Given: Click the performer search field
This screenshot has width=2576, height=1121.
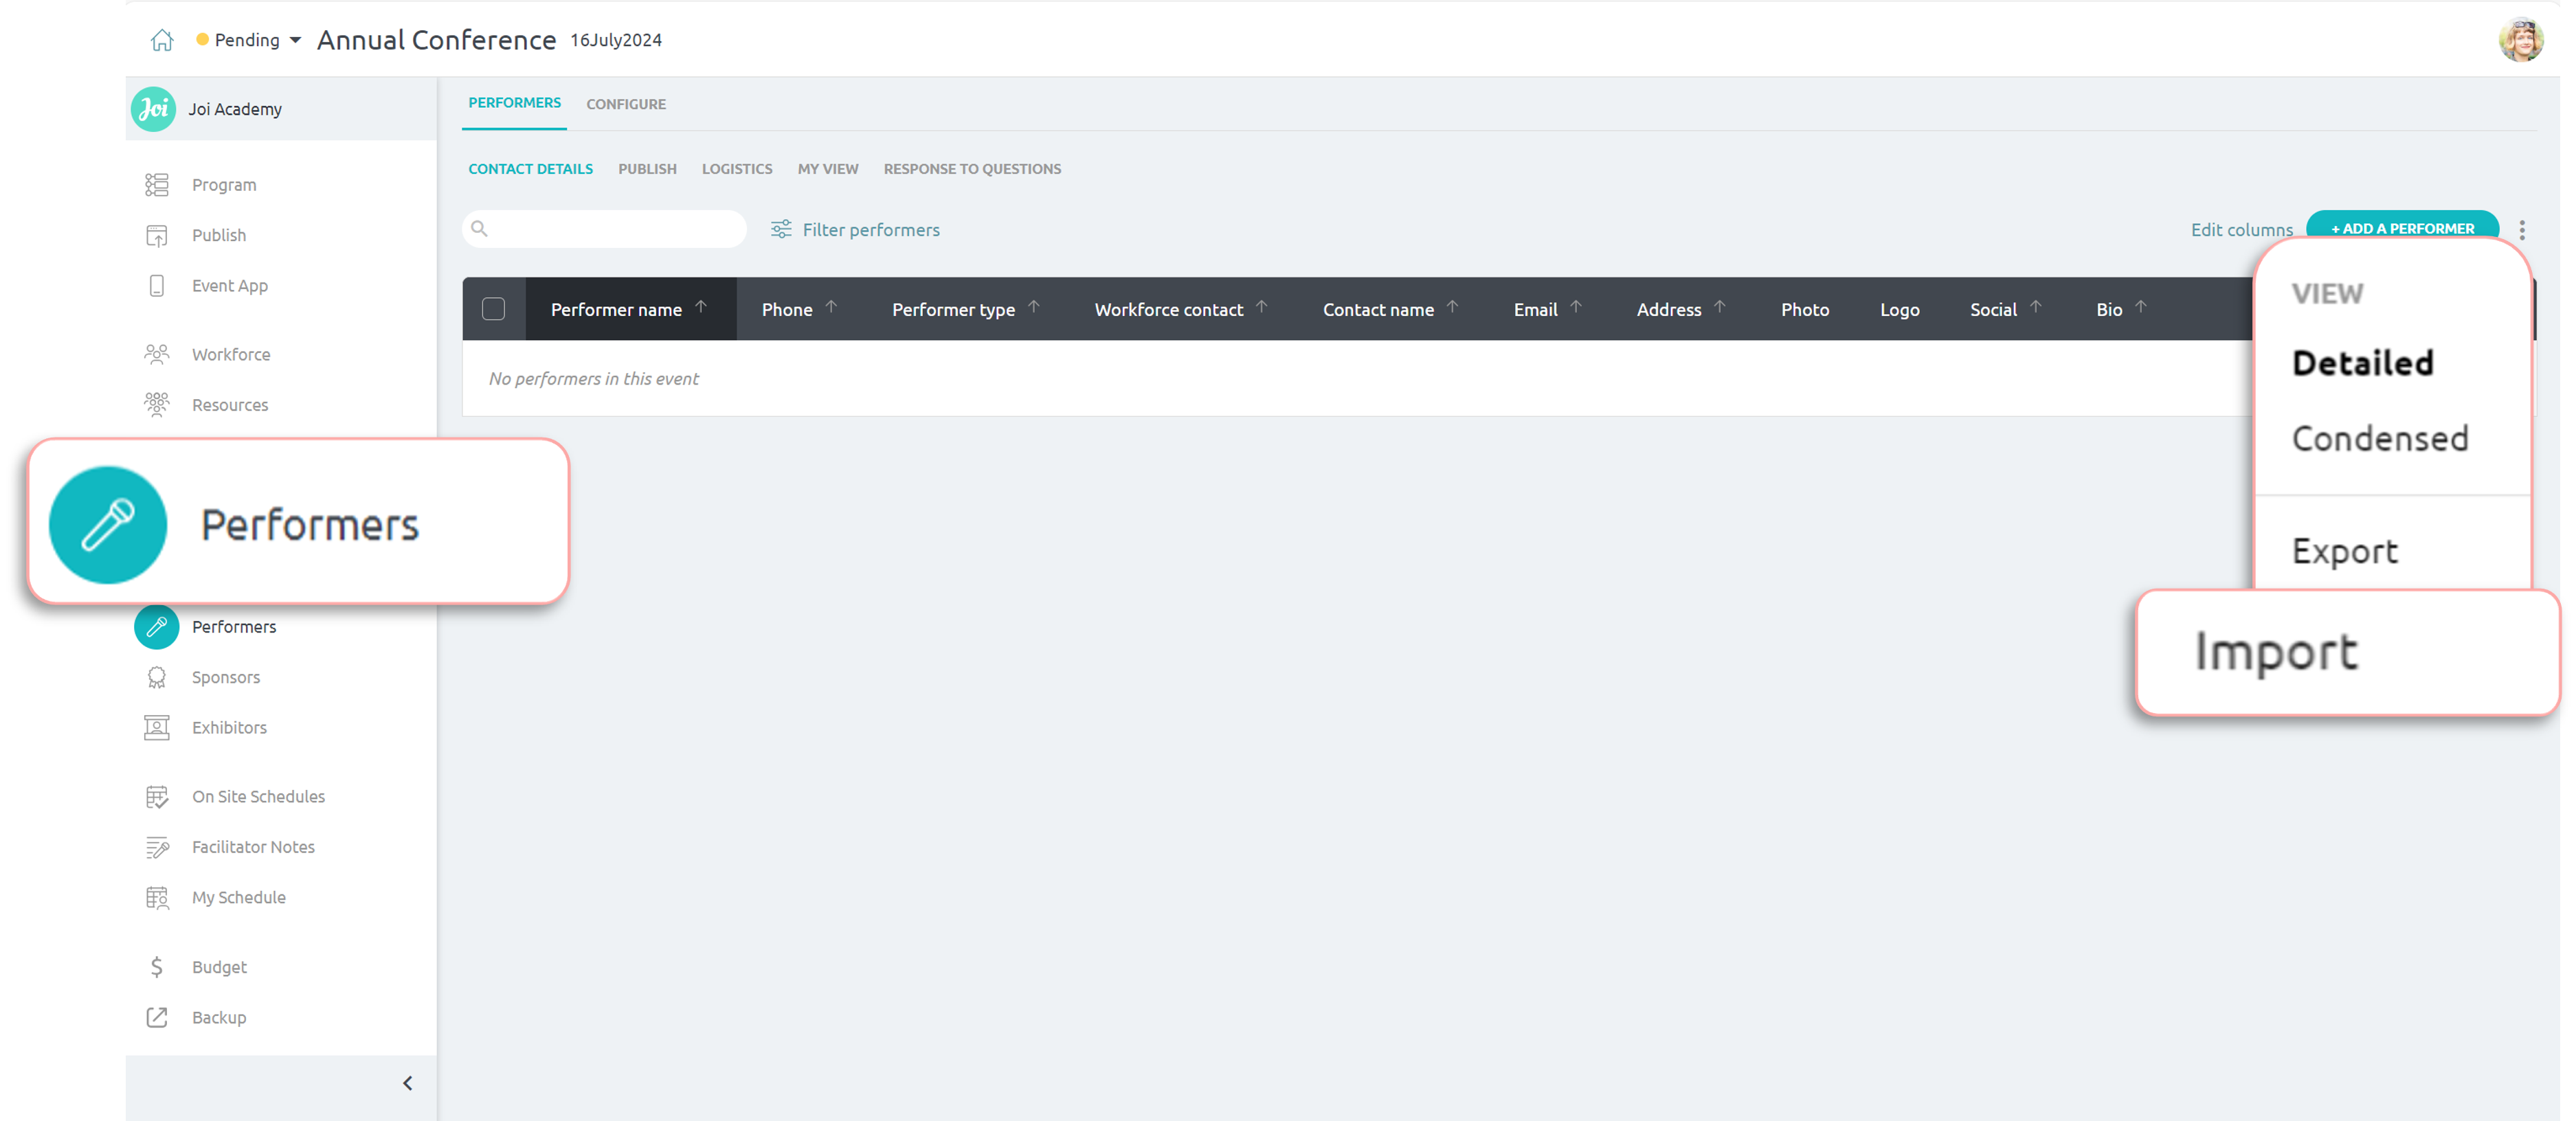Looking at the screenshot, I should pyautogui.click(x=604, y=229).
